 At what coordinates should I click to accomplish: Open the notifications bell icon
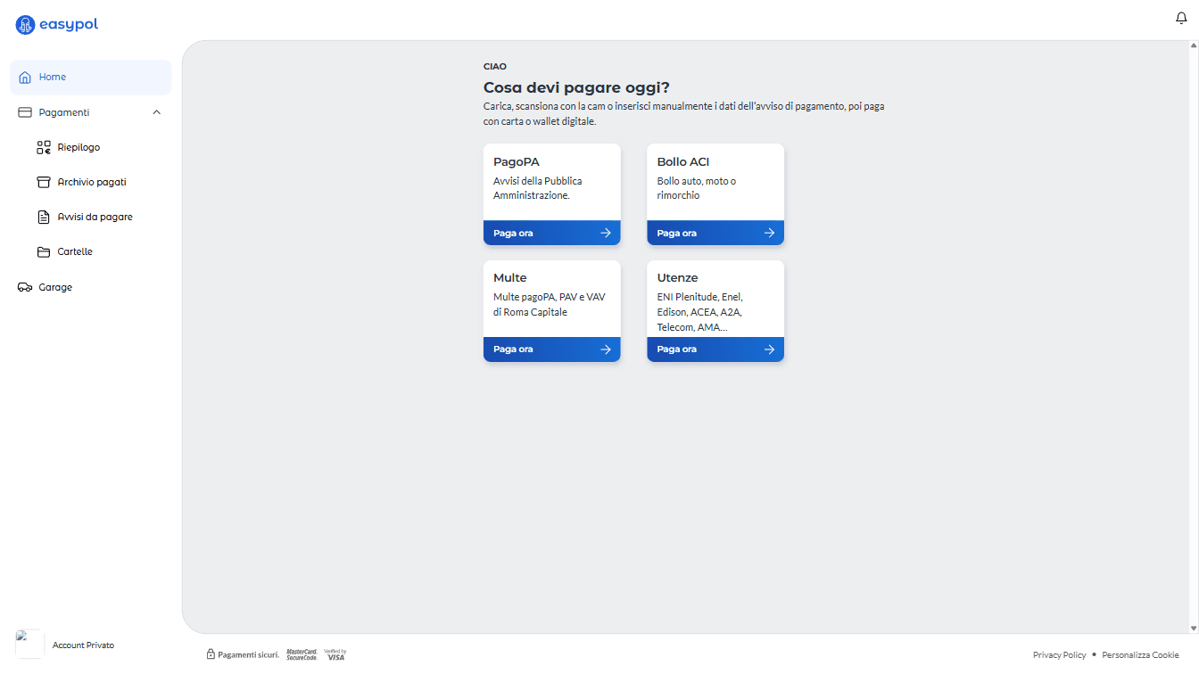pos(1181,19)
